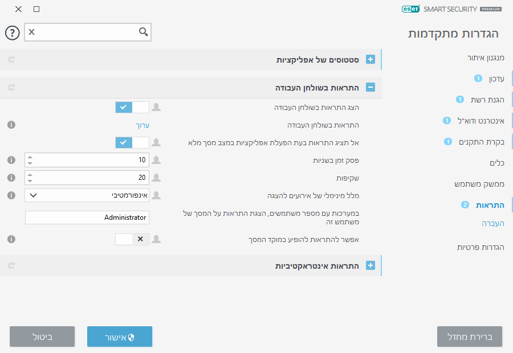Click the ESET Smart Security logo
The height and width of the screenshot is (353, 513).
[451, 9]
